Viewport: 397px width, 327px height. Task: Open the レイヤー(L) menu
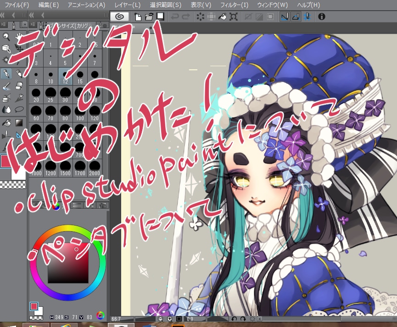tap(127, 5)
